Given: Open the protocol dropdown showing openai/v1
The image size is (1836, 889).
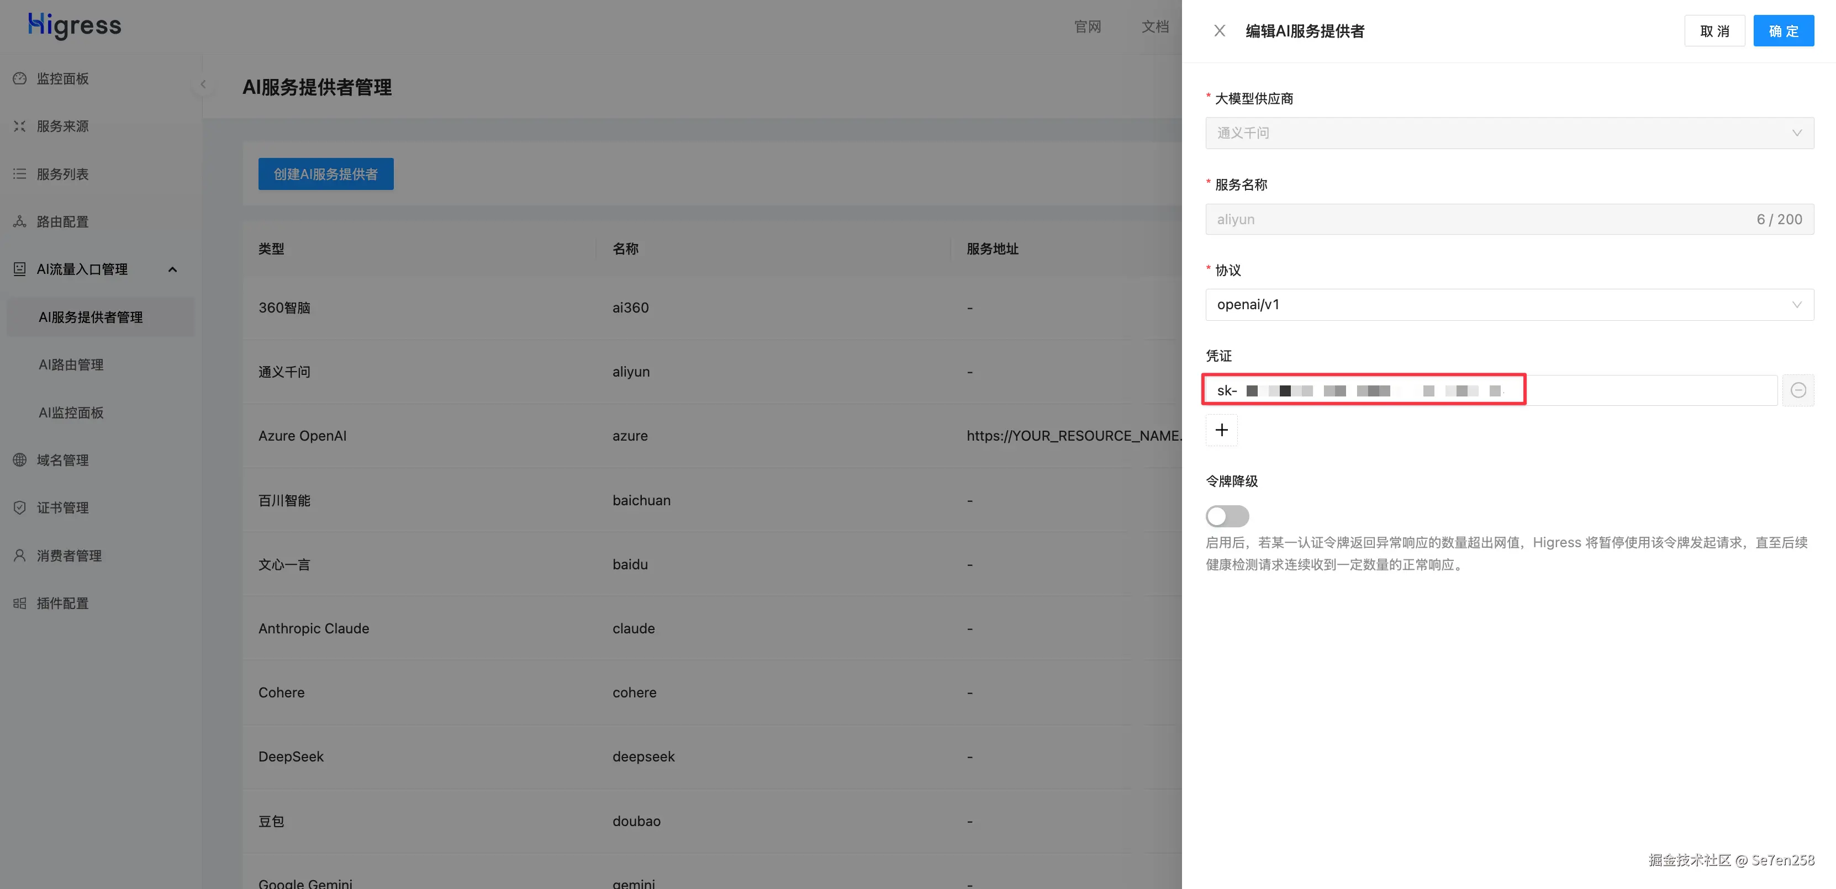Looking at the screenshot, I should pos(1509,305).
